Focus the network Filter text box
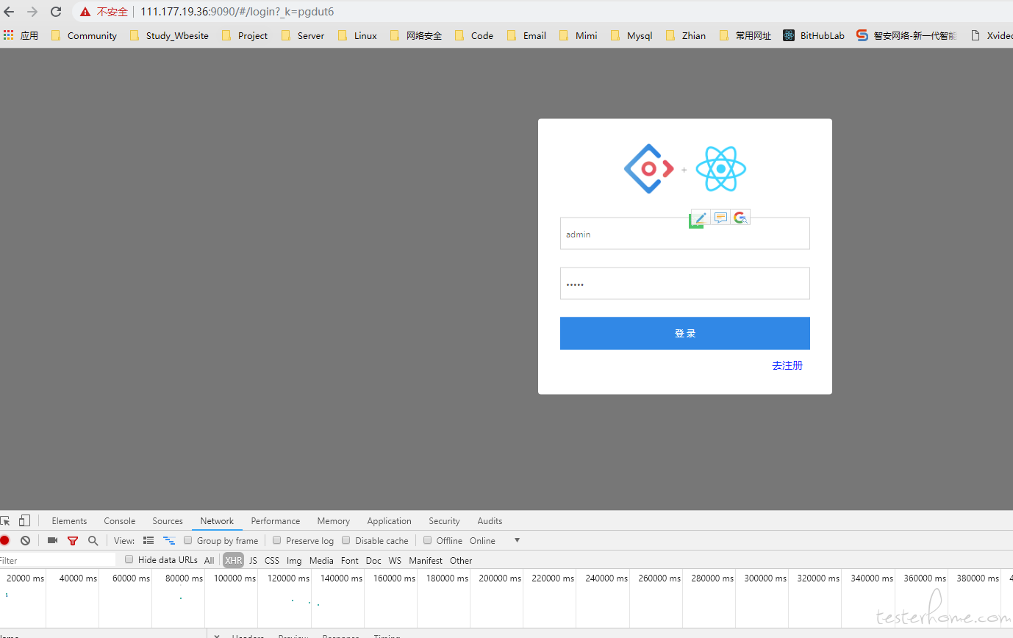 (x=57, y=560)
